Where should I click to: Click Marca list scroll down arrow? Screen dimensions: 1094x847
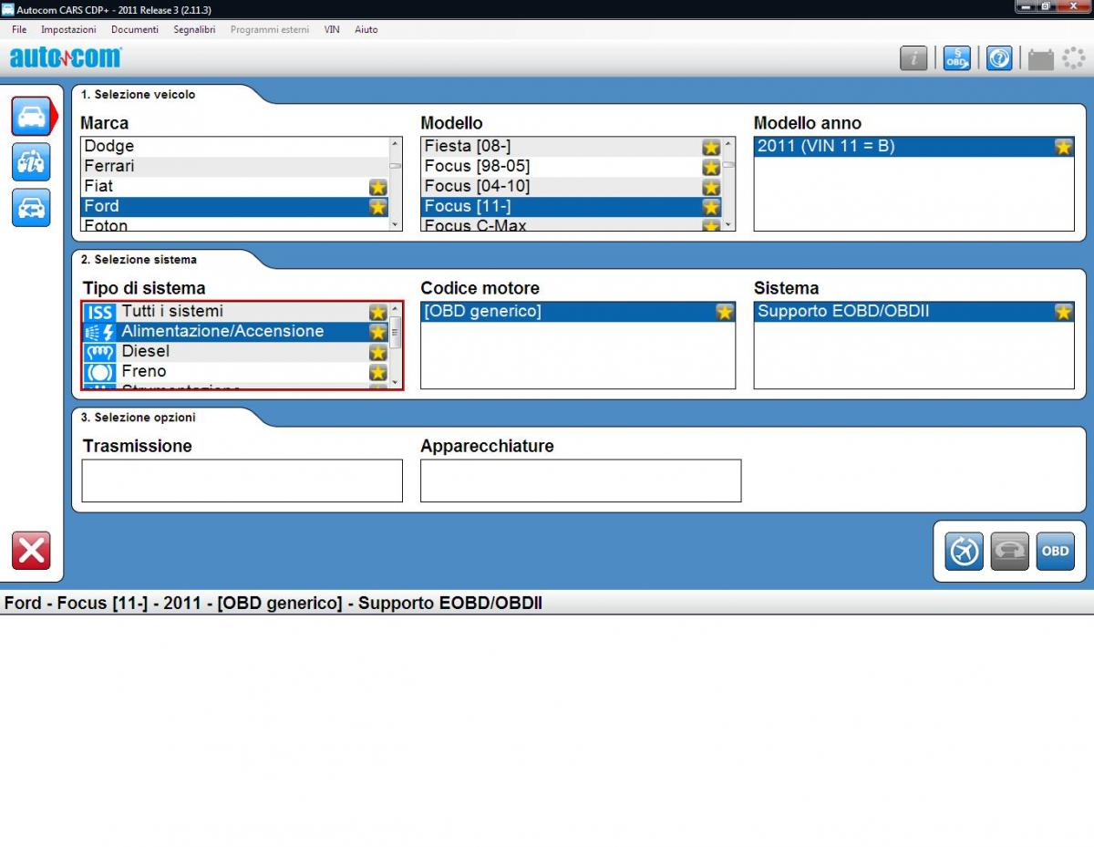pyautogui.click(x=395, y=224)
